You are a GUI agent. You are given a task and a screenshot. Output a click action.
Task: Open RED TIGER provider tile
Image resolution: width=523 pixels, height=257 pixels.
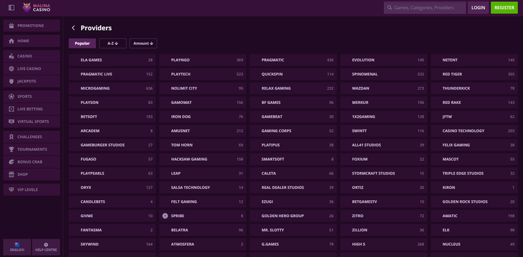coord(474,74)
